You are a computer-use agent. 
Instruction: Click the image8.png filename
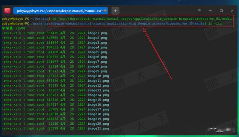[x=97, y=66]
